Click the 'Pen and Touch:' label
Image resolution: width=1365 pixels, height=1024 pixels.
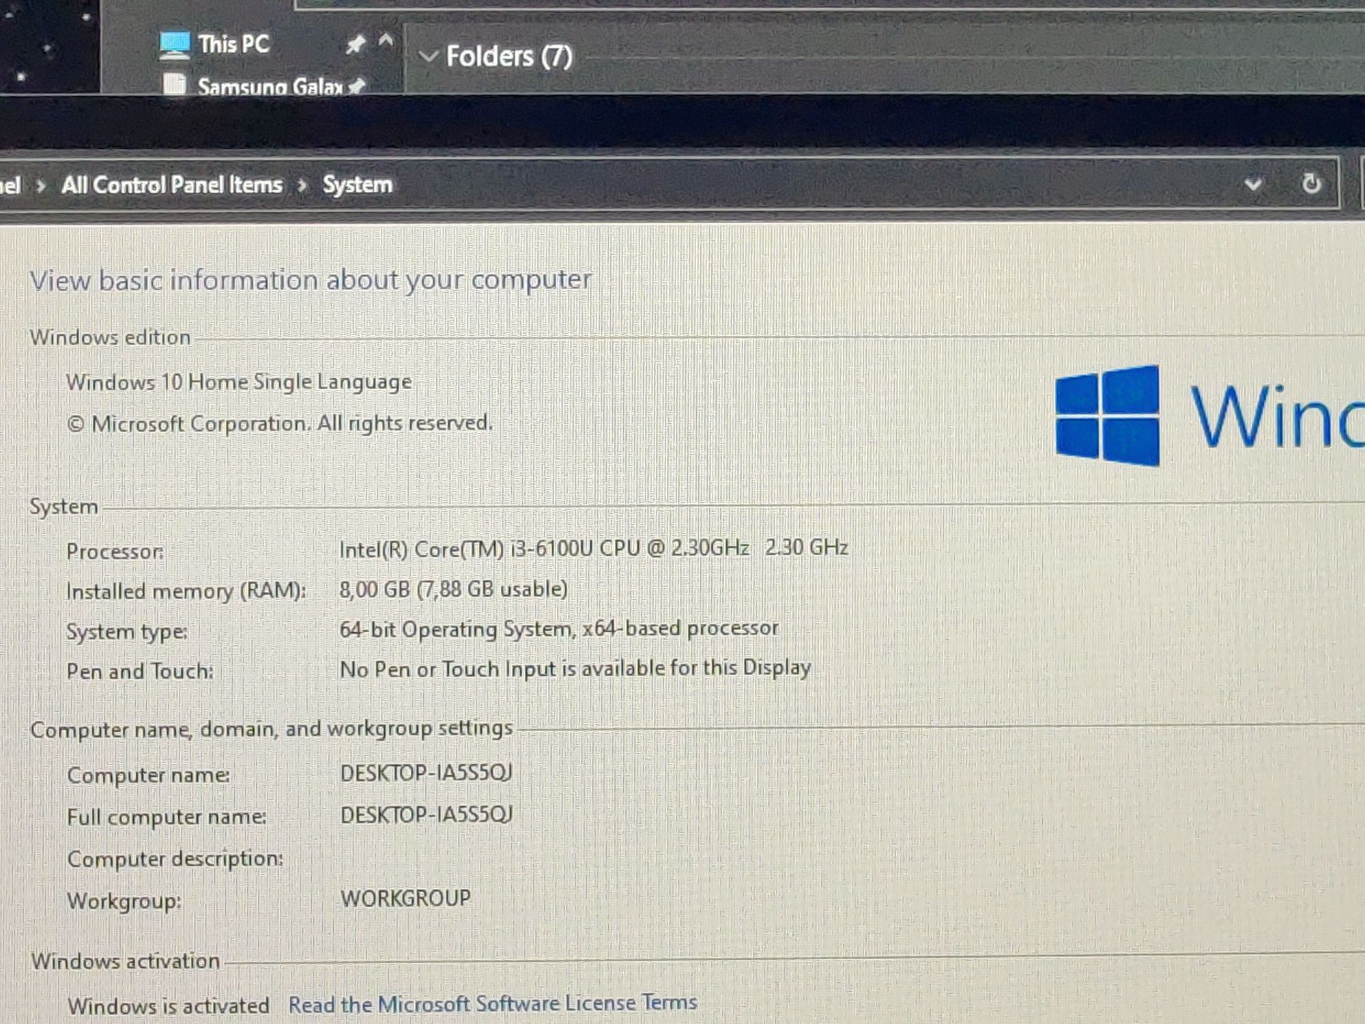140,672
